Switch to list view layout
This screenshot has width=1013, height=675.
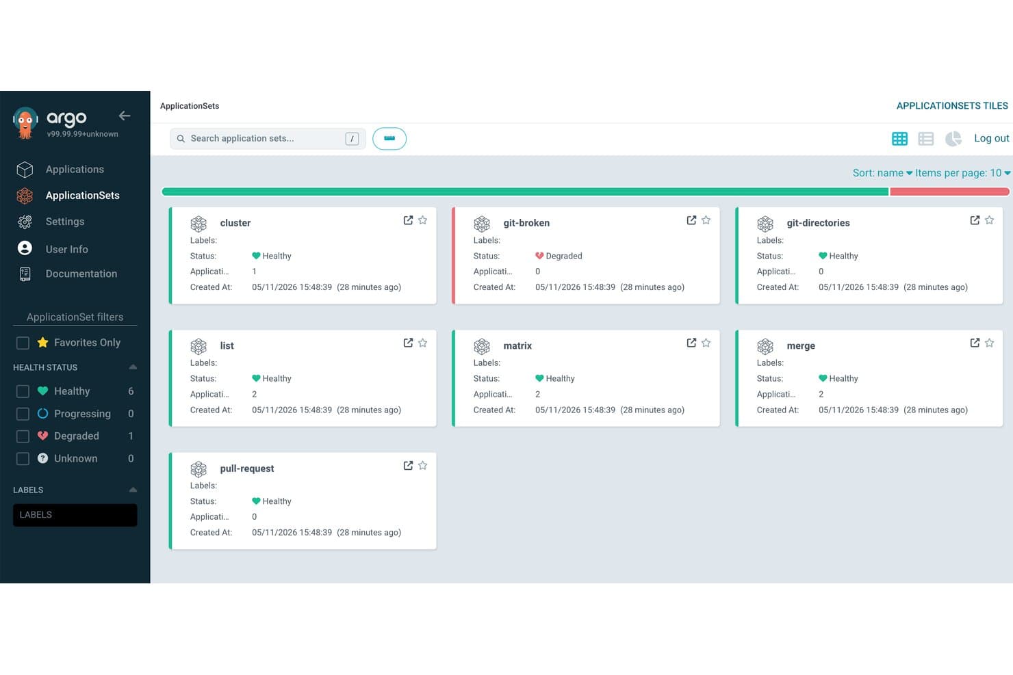[926, 139]
